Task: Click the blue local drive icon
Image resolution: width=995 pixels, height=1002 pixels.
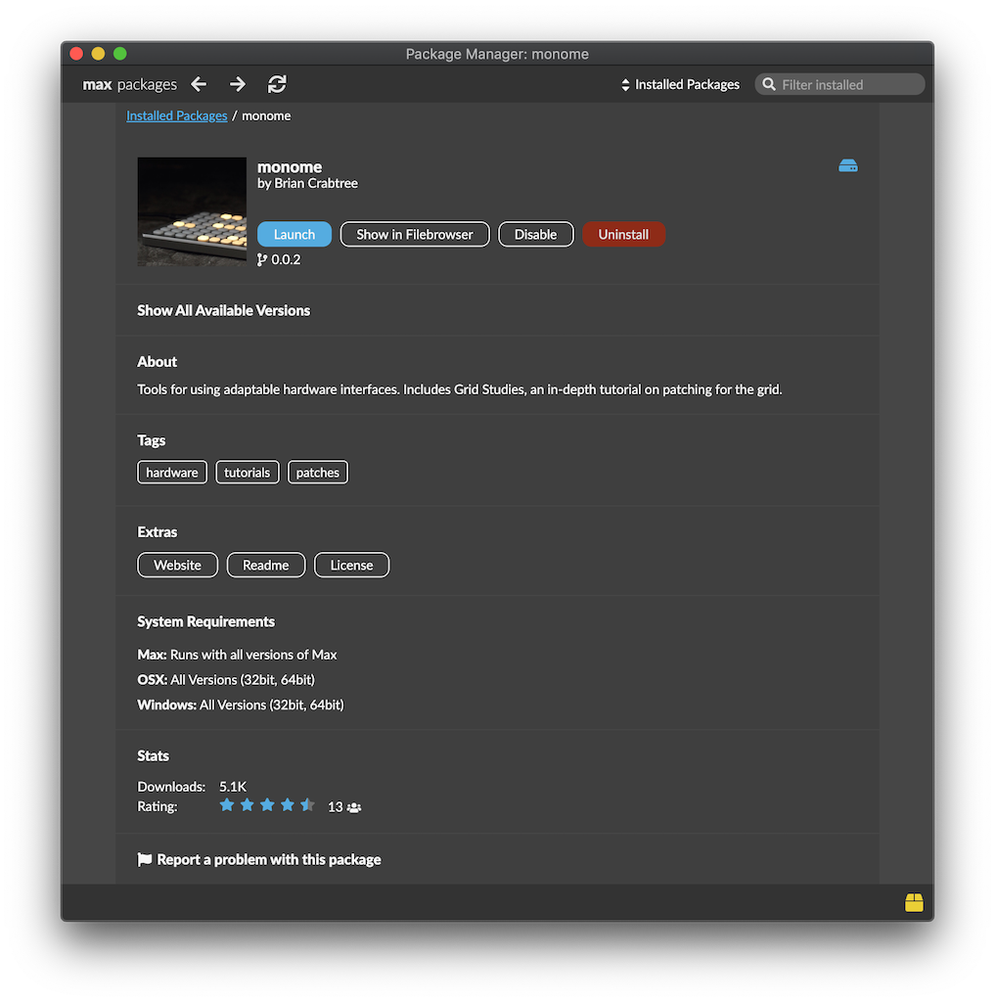Action: [x=848, y=166]
